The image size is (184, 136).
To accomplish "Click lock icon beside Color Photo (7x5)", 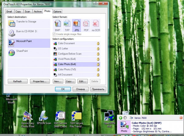I will (x=98, y=69).
